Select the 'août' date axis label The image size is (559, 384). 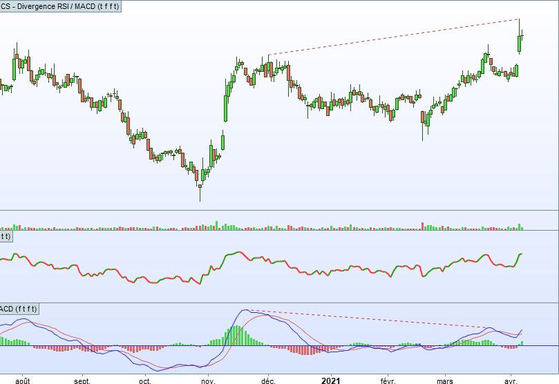point(23,381)
